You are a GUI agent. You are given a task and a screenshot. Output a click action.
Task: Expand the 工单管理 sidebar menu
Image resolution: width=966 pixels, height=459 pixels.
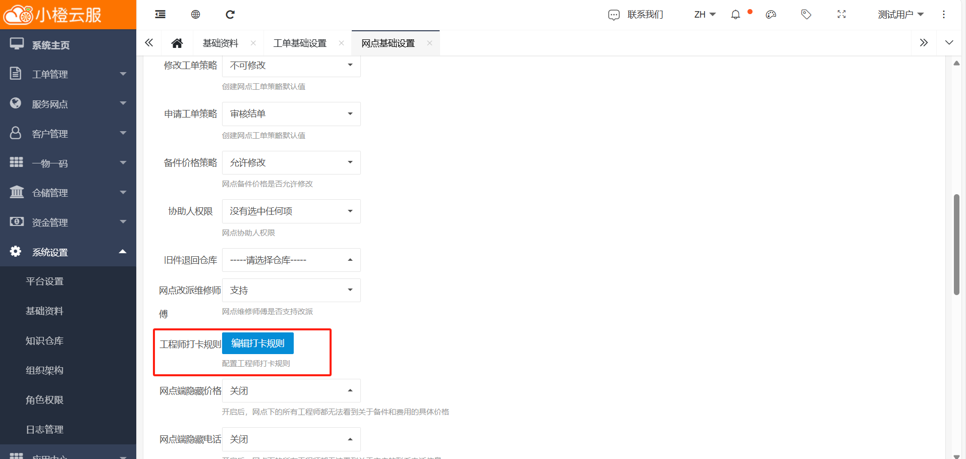coord(68,74)
